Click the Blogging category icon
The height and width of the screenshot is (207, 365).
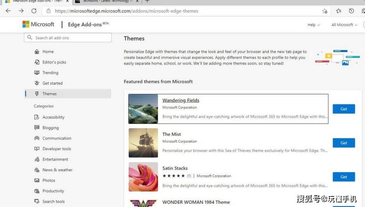point(37,127)
